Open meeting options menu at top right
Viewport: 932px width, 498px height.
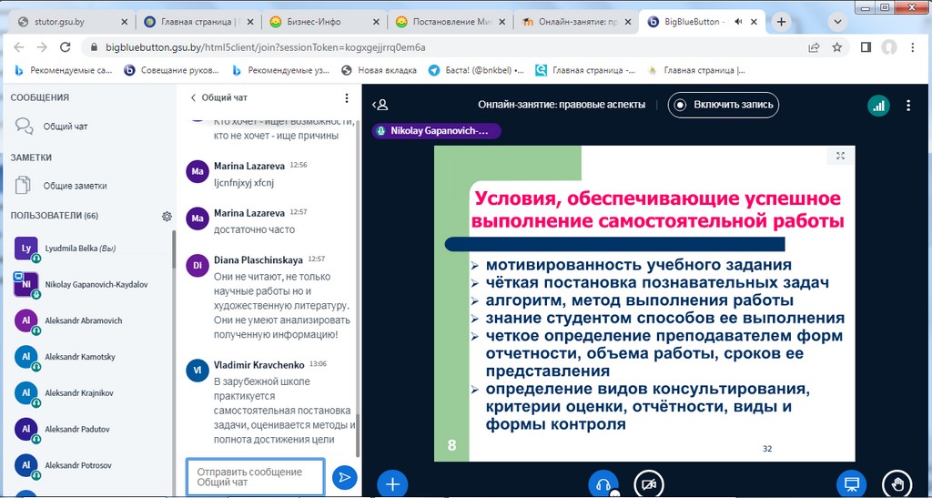pyautogui.click(x=908, y=105)
